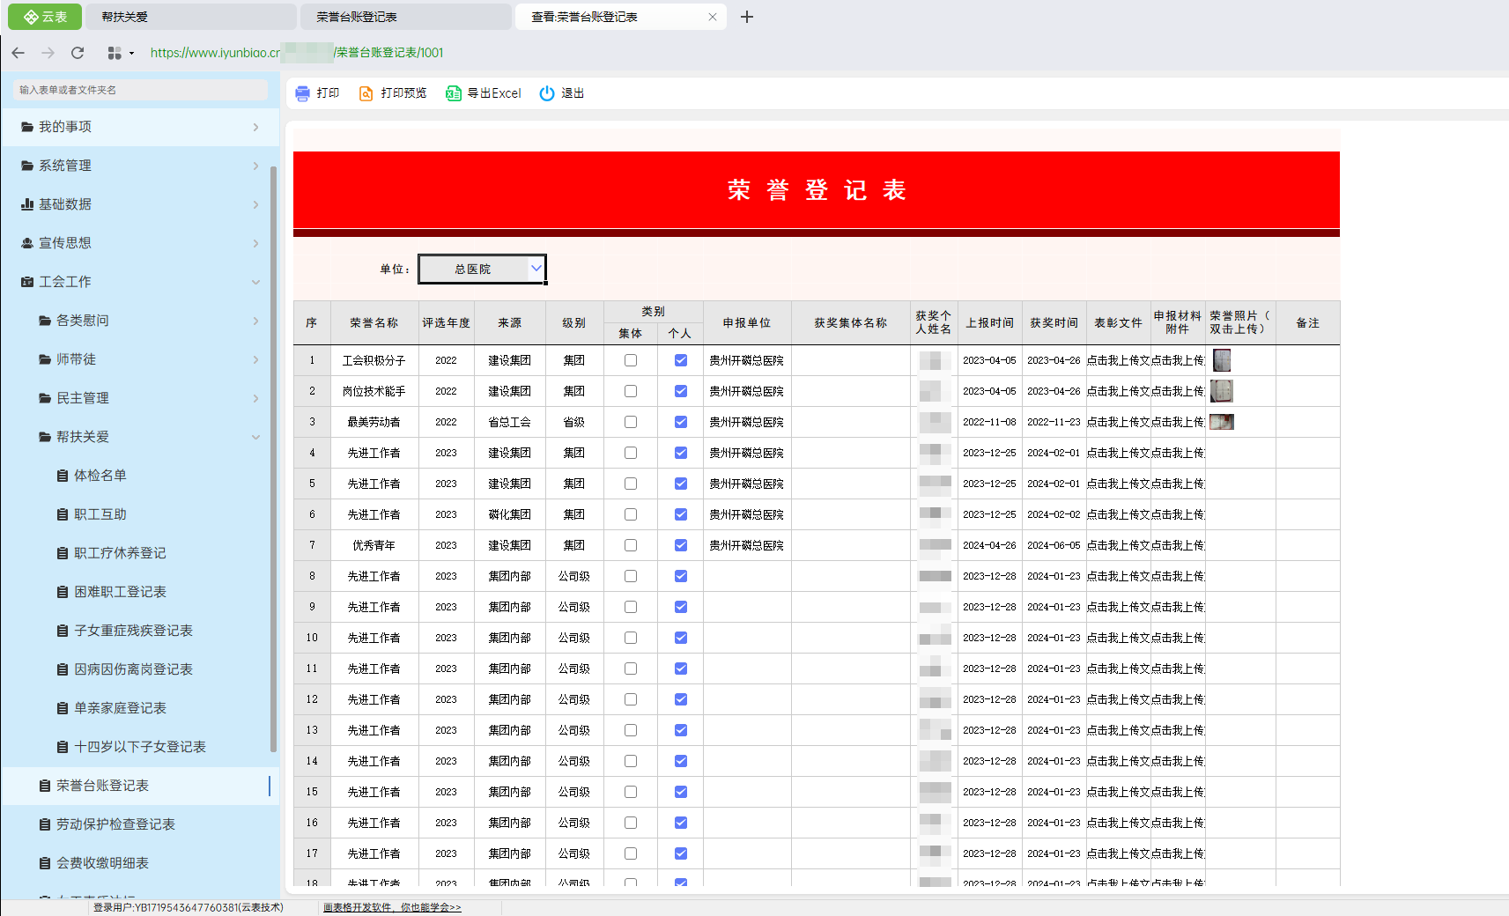Reload the page with refresh icon
Screen dimensions: 1509x916
tap(78, 53)
